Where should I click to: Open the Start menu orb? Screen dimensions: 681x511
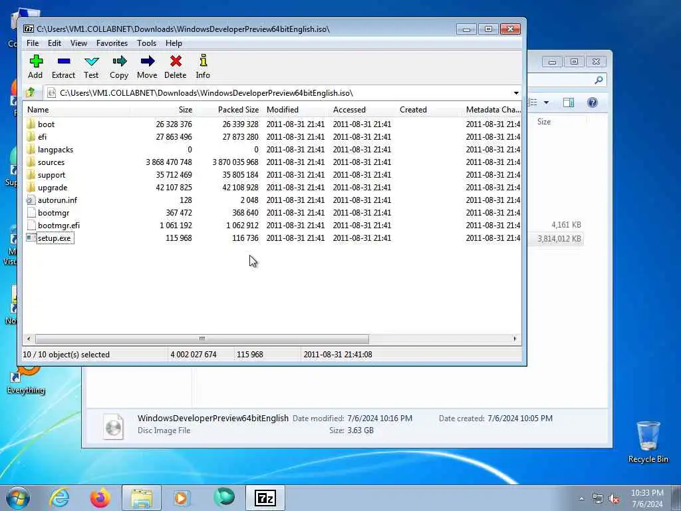[18, 498]
